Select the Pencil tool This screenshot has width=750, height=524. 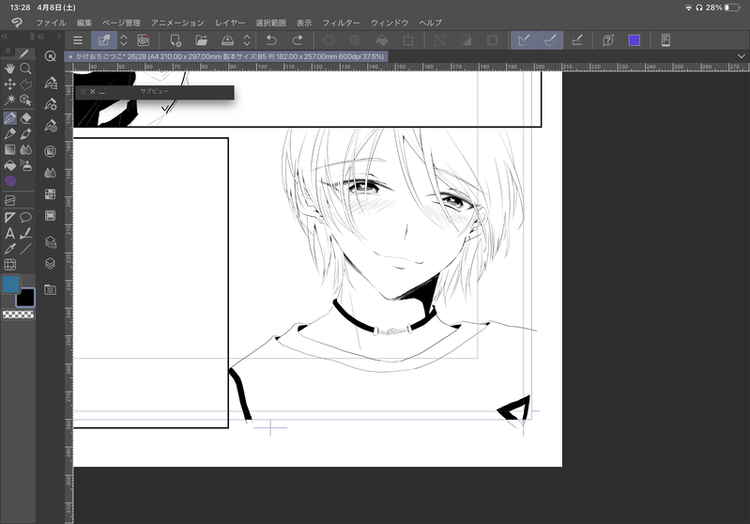pos(9,134)
